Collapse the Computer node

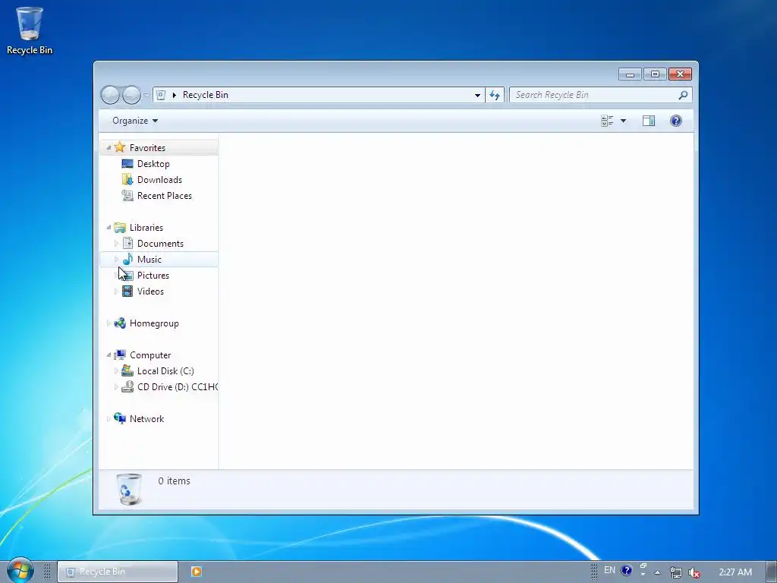109,355
